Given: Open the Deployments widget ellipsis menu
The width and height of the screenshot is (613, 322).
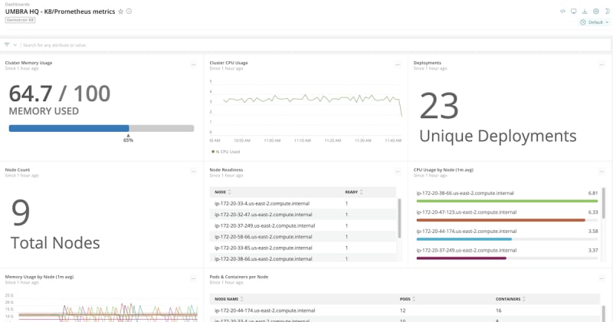Looking at the screenshot, I should tap(602, 64).
